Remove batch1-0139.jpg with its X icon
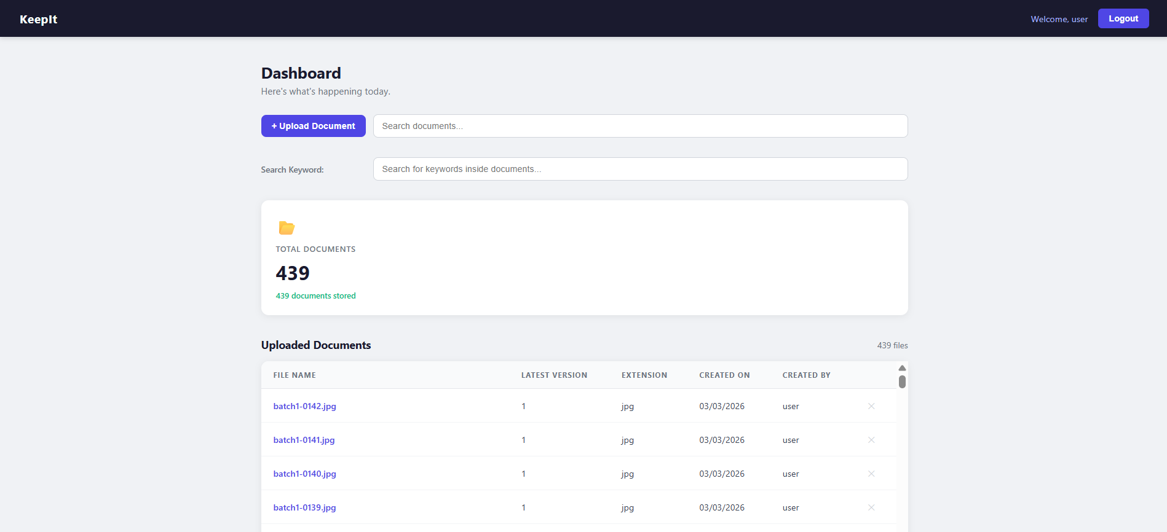 pyautogui.click(x=871, y=507)
